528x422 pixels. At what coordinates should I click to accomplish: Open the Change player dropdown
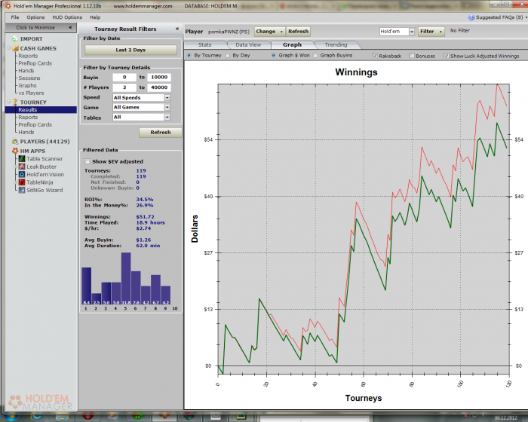pos(269,32)
